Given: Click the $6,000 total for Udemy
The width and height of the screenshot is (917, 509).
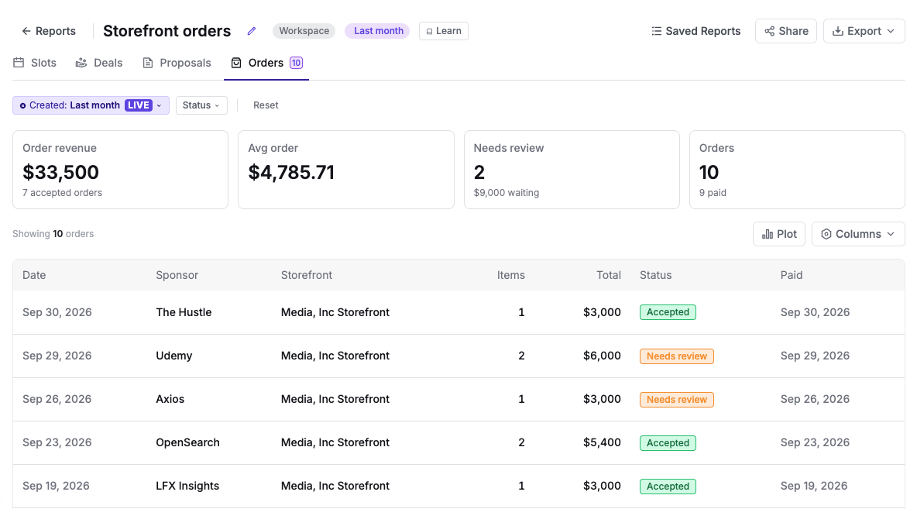Looking at the screenshot, I should click(x=602, y=356).
